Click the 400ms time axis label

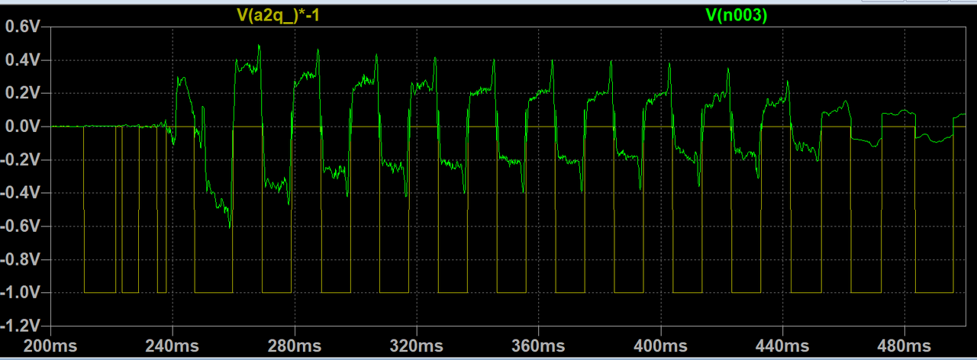(x=659, y=346)
